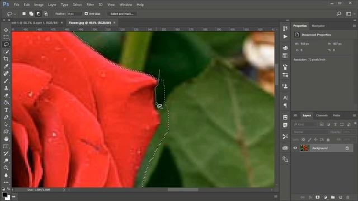This screenshot has height=201, width=358.
Task: Toggle lock transparent pixels
Action: (303, 140)
